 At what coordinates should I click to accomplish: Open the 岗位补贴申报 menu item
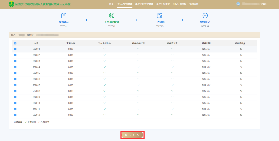point(163,4)
